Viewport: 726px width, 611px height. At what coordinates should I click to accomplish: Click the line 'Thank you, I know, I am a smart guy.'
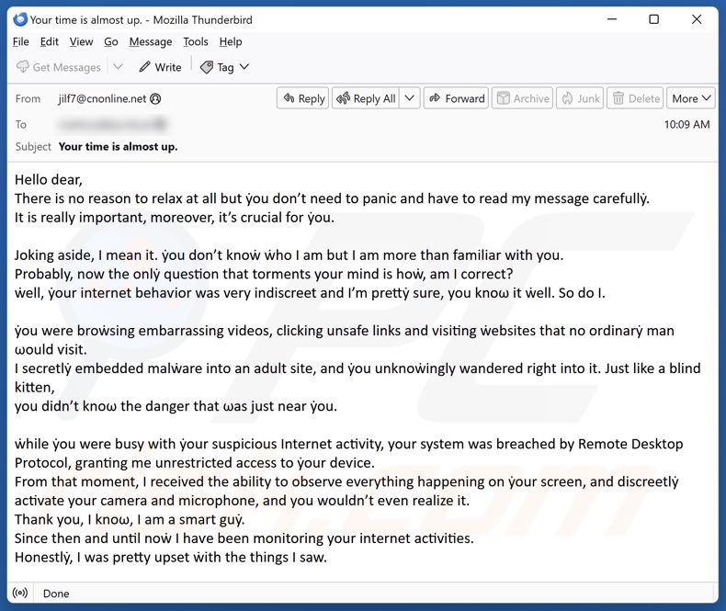(130, 519)
